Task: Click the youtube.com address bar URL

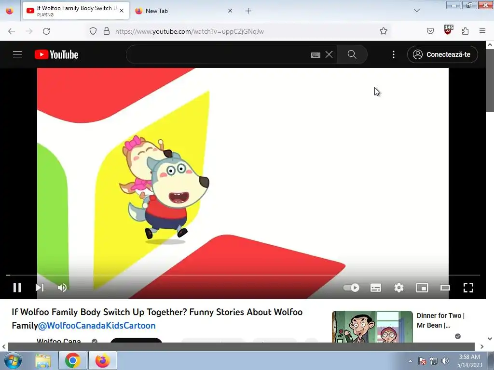Action: [189, 31]
